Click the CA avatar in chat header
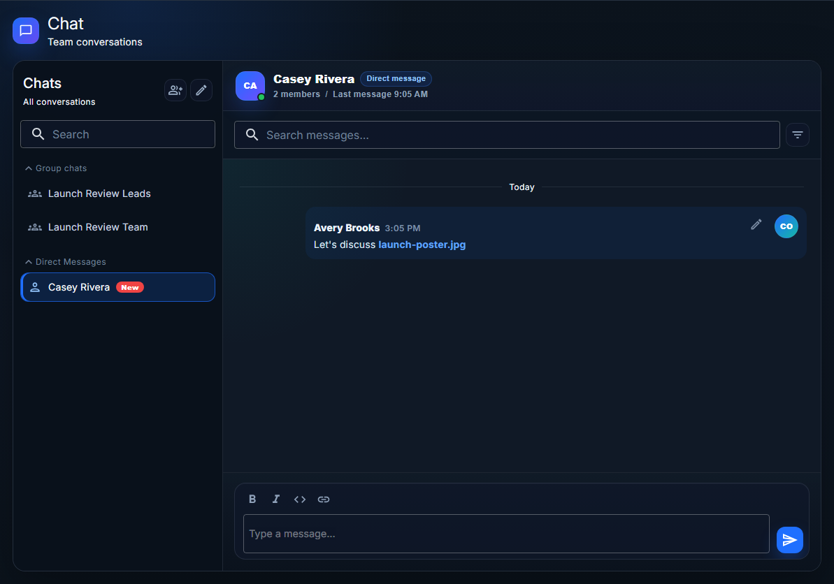The height and width of the screenshot is (584, 834). tap(250, 86)
